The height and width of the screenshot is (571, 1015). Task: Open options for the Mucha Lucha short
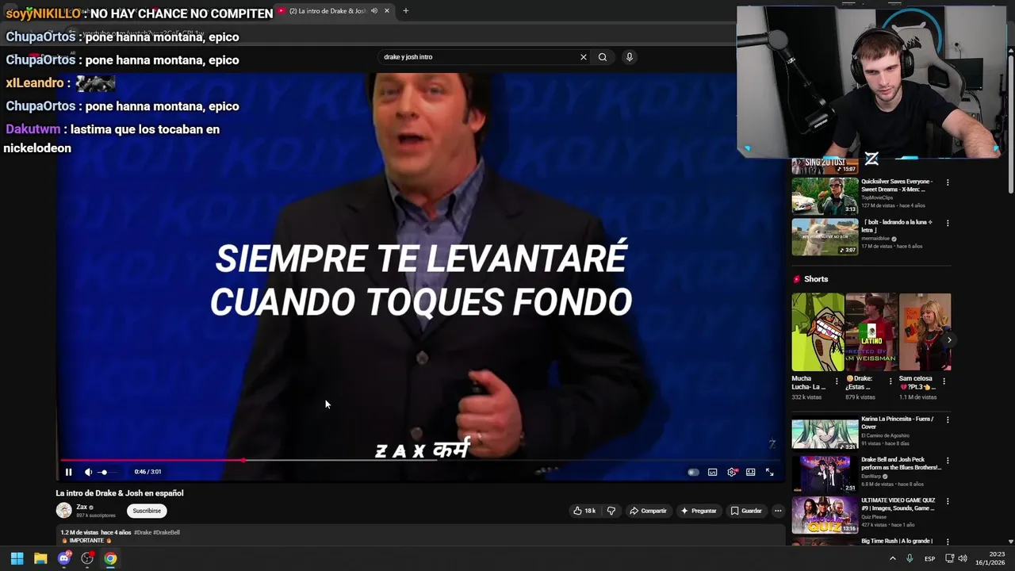(x=837, y=381)
